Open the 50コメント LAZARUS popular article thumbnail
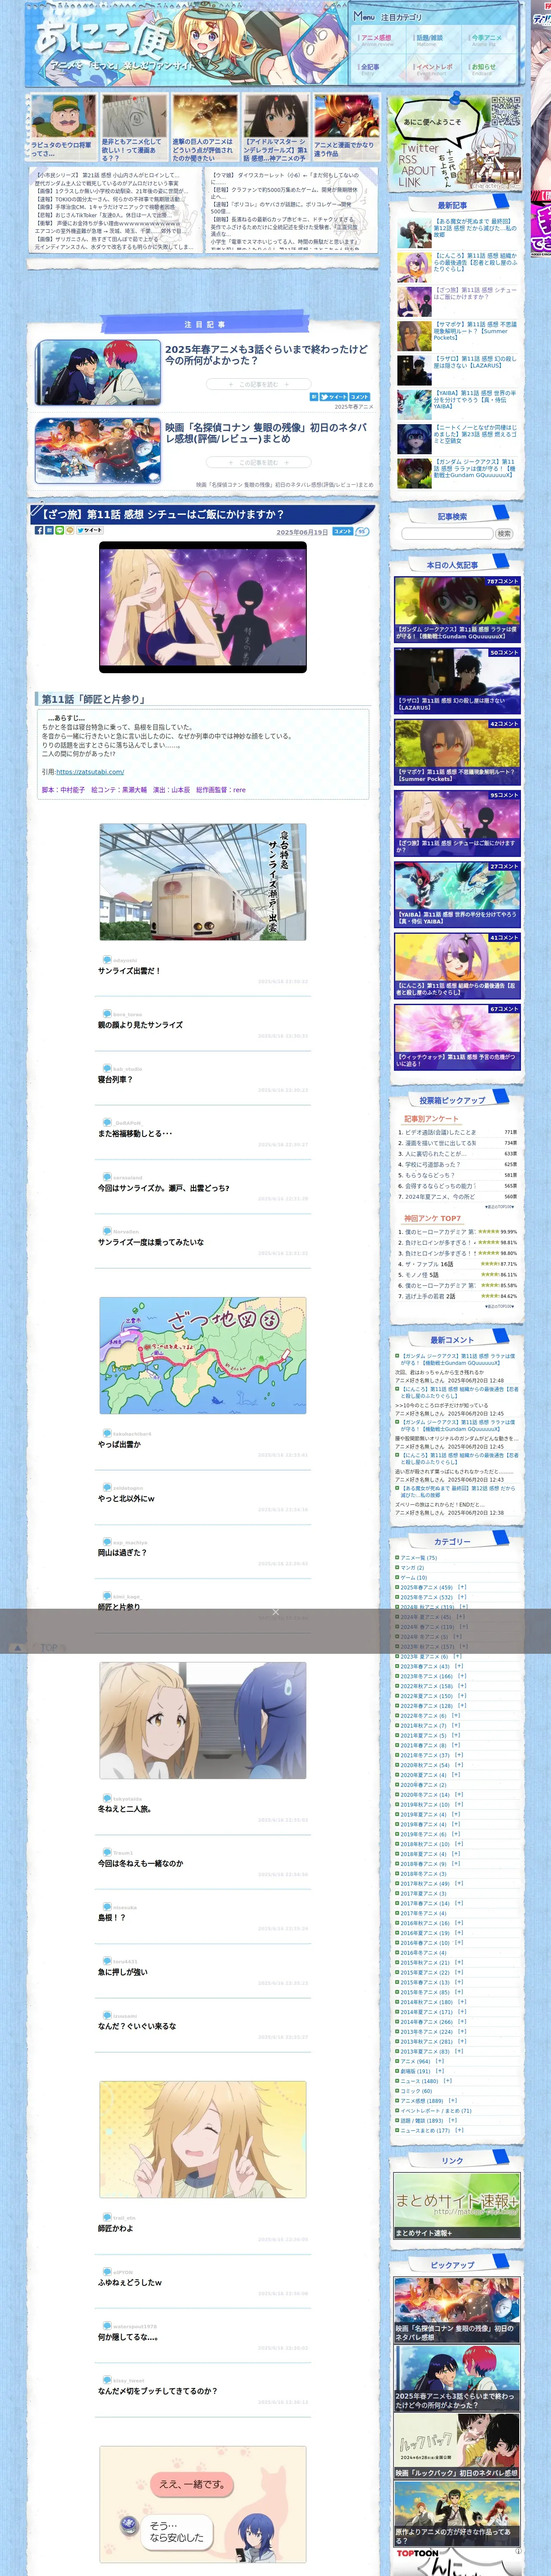 457,680
